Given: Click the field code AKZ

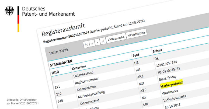Looking at the screenshot, I should [x=140, y=77].
